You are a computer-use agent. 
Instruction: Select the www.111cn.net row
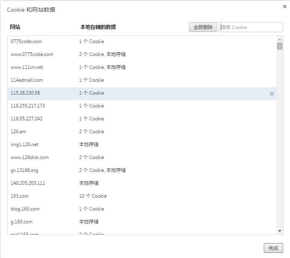click(142, 67)
